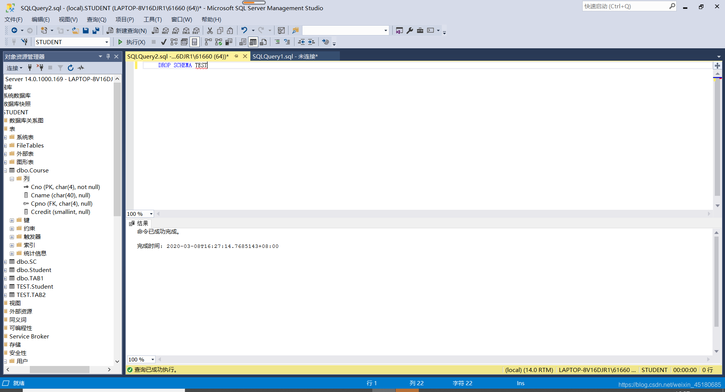Collapse the 列 folder under dbo.Course
The height and width of the screenshot is (392, 725).
[12, 179]
